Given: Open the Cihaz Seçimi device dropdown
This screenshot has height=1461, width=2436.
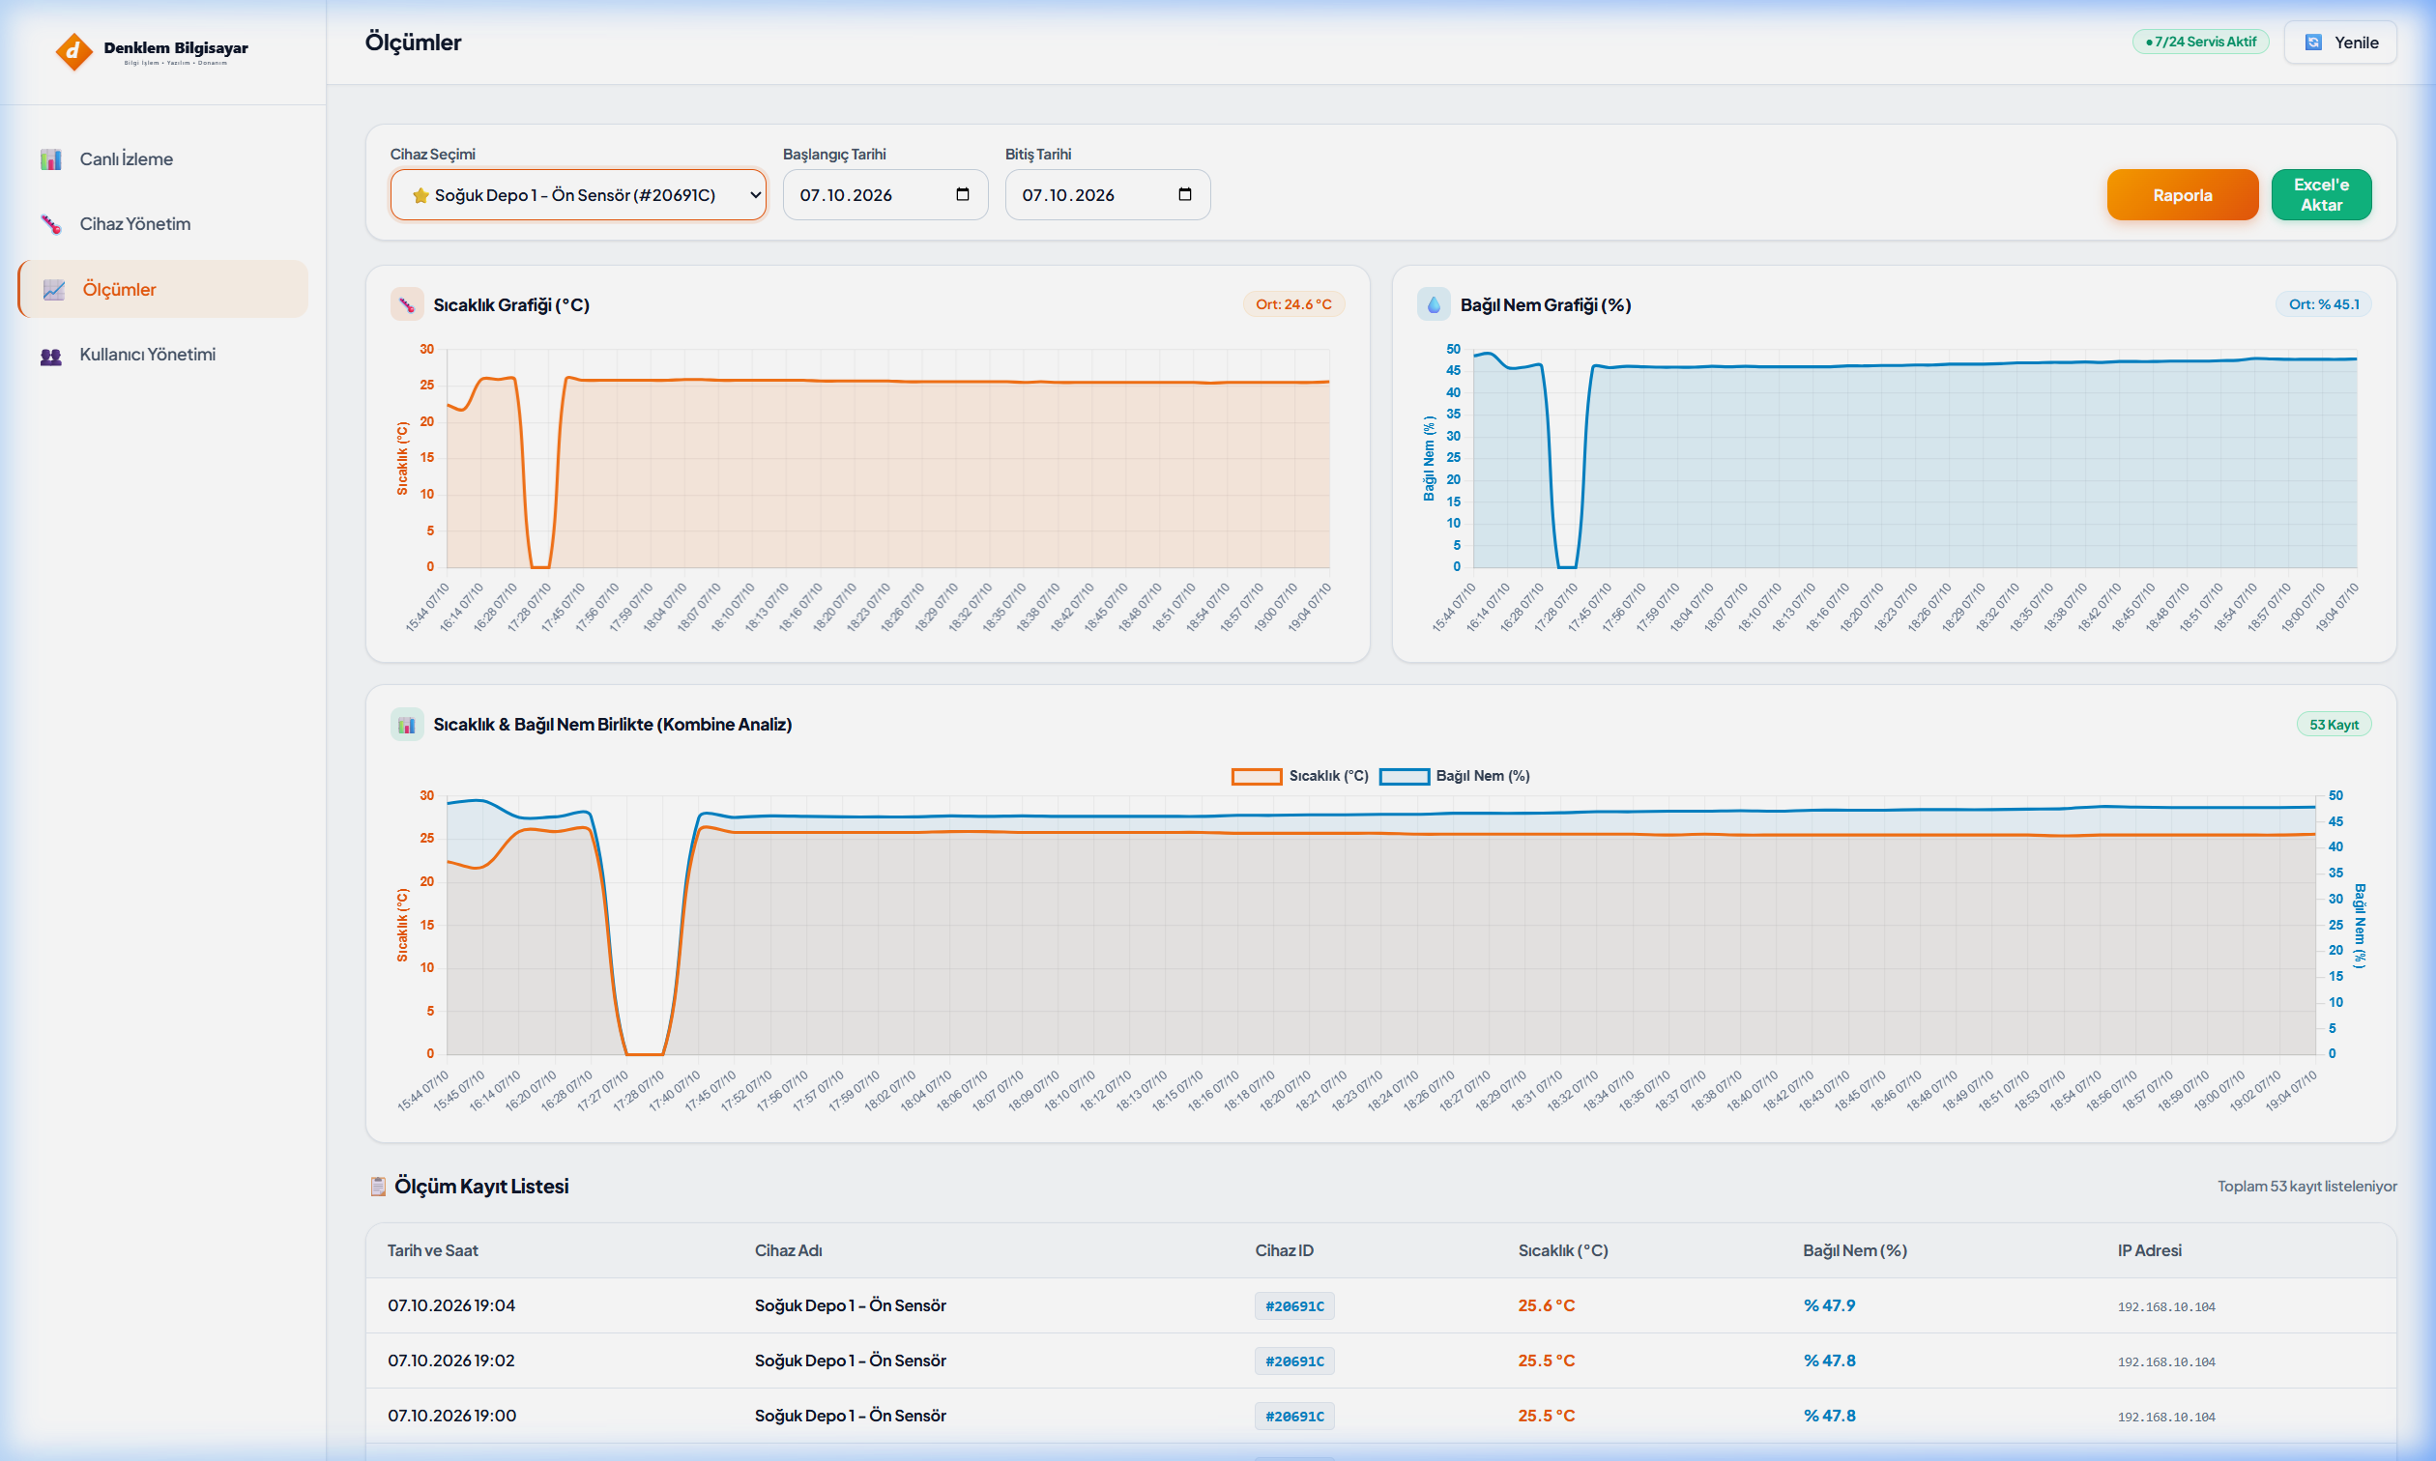Looking at the screenshot, I should point(578,195).
